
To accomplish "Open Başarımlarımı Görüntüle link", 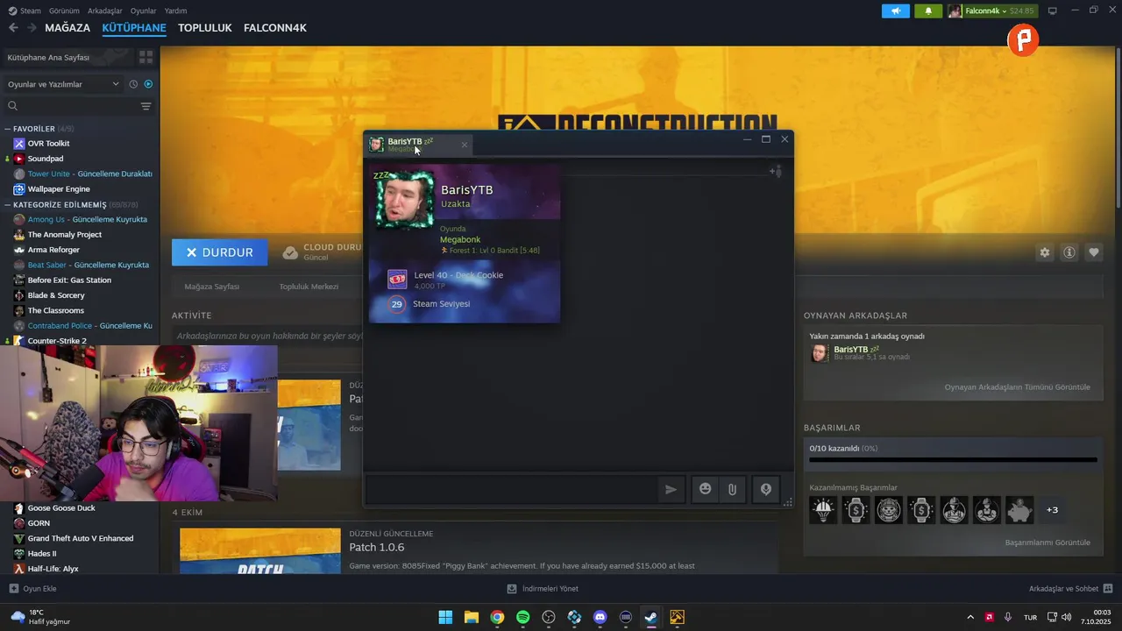I will [x=1047, y=542].
